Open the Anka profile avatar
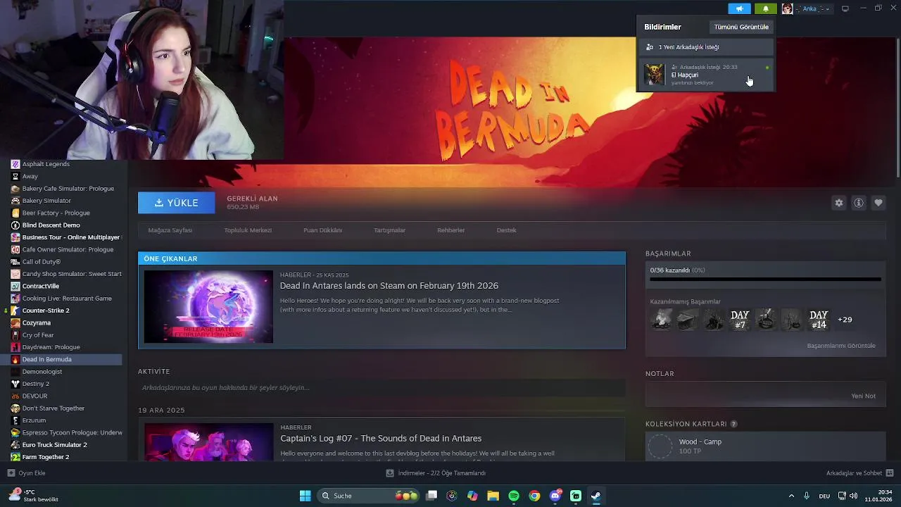The width and height of the screenshot is (901, 507). point(787,8)
